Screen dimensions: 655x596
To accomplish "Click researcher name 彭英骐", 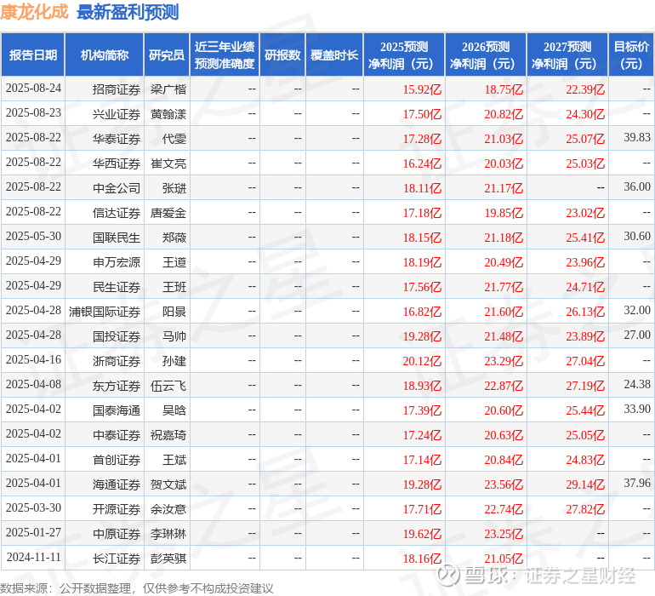I will click(168, 559).
